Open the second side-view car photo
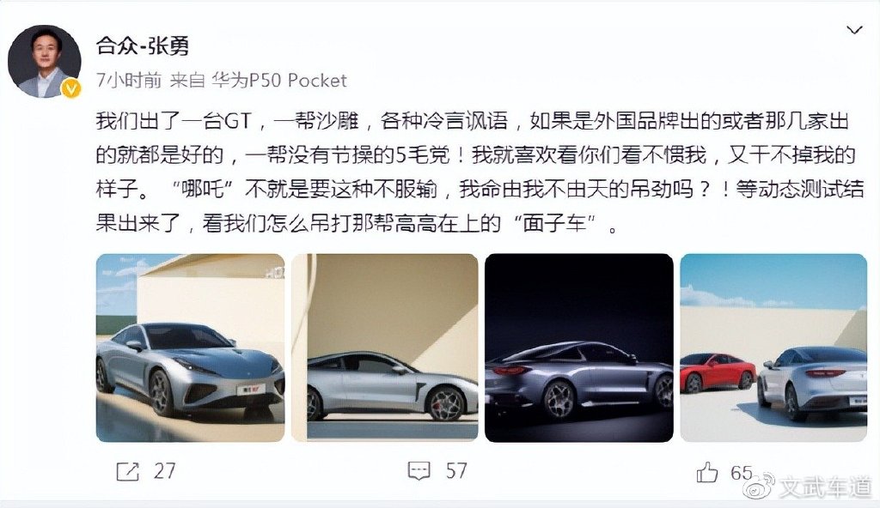 point(384,348)
